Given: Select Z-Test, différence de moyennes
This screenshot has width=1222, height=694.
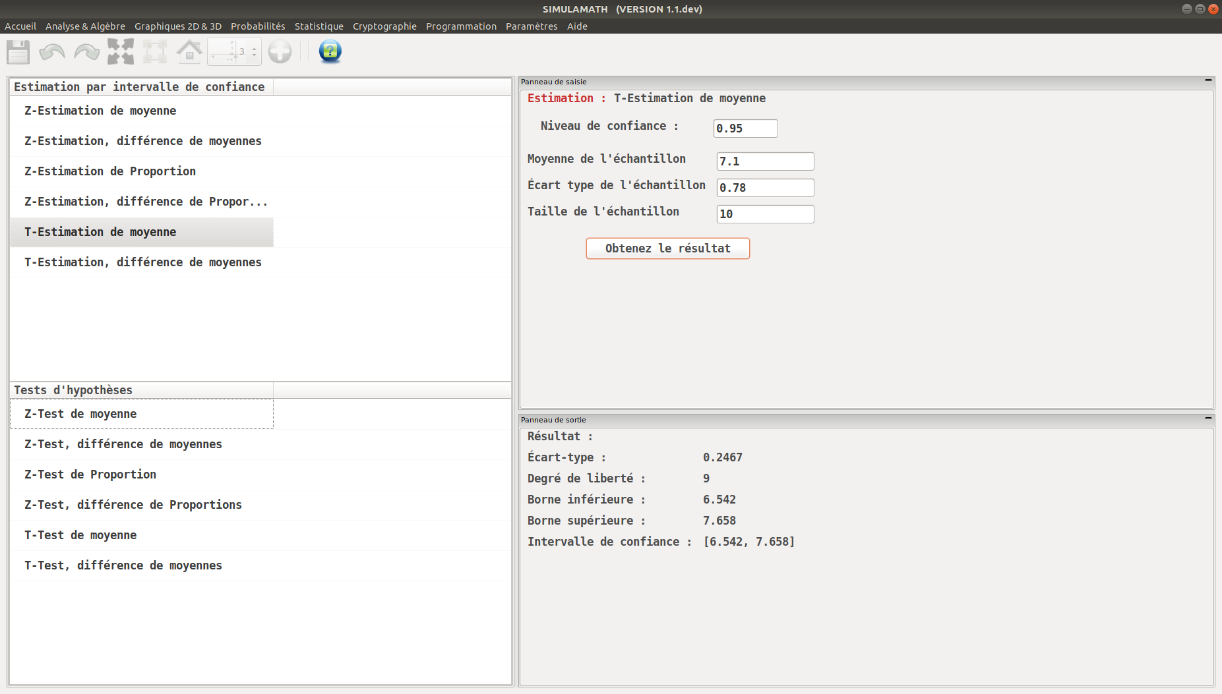Looking at the screenshot, I should pyautogui.click(x=142, y=444).
